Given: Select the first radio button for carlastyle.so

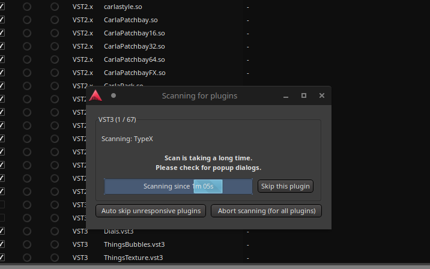Looking at the screenshot, I should [27, 7].
